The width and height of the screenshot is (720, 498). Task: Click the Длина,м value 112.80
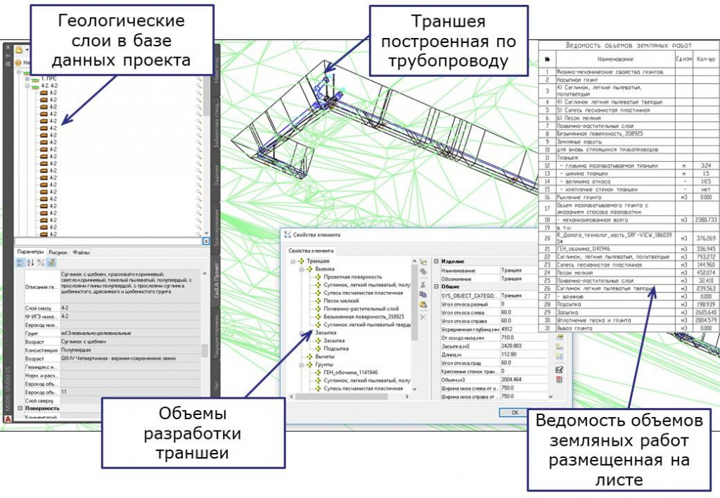tap(522, 355)
